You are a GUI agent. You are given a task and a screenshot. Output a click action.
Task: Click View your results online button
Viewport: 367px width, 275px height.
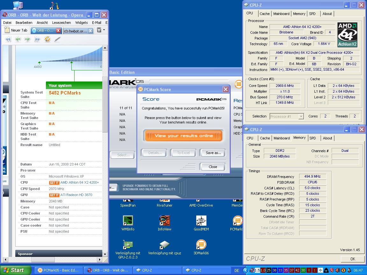183,136
